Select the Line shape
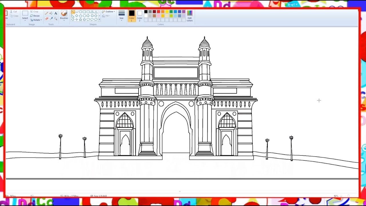366x206 pixels. point(73,12)
